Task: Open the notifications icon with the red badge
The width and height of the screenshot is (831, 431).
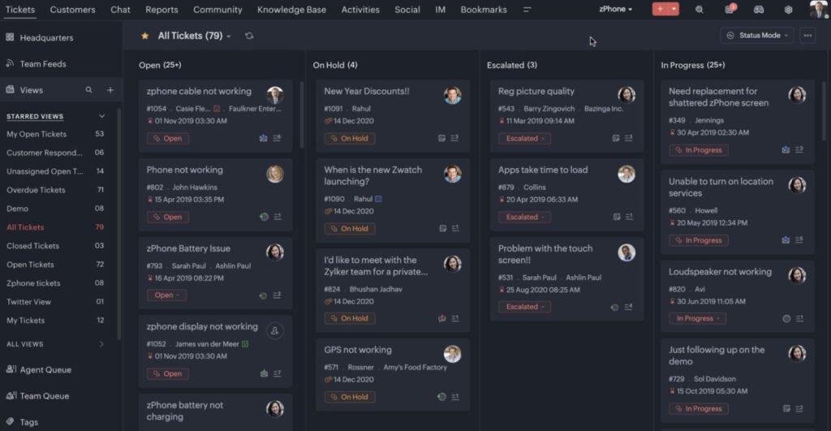Action: 730,9
